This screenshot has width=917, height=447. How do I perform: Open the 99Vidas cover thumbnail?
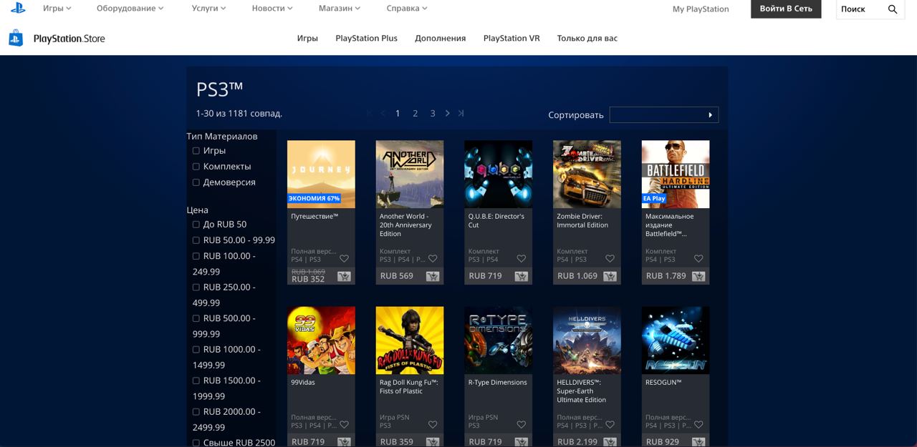point(321,340)
